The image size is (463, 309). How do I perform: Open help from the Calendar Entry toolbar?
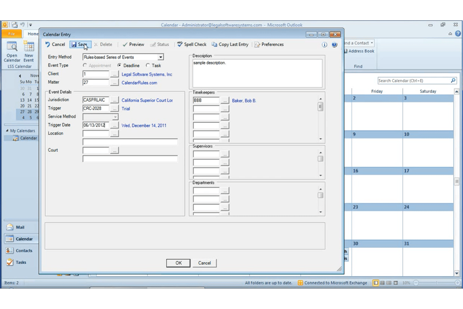(x=334, y=45)
